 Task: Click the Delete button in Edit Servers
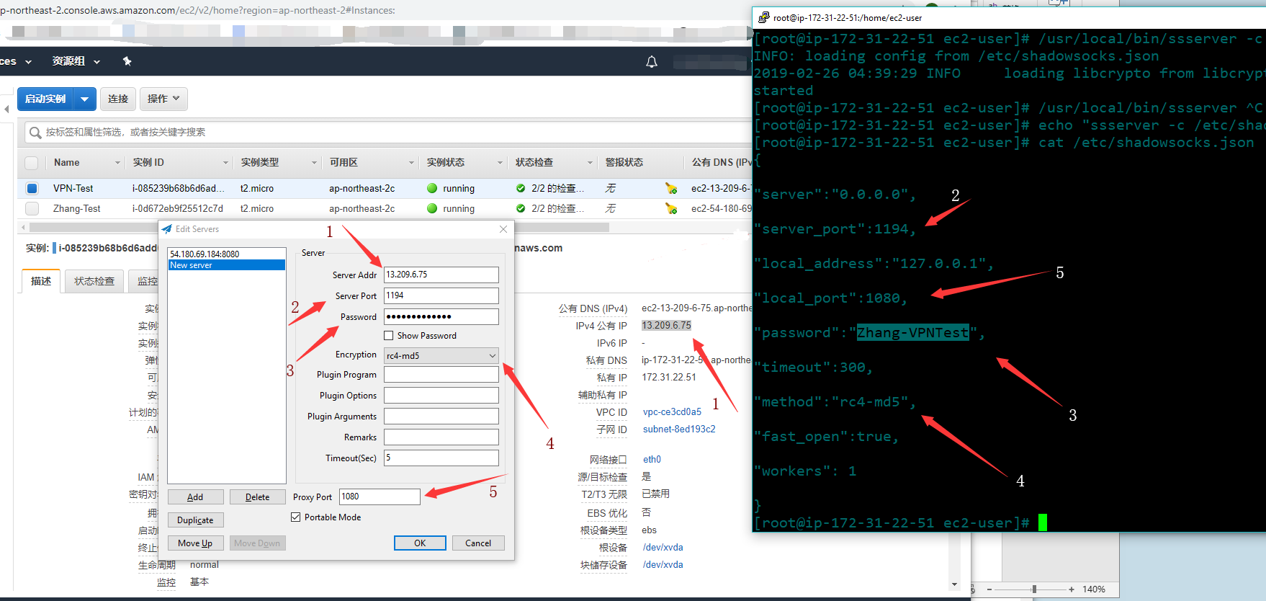[x=257, y=497]
